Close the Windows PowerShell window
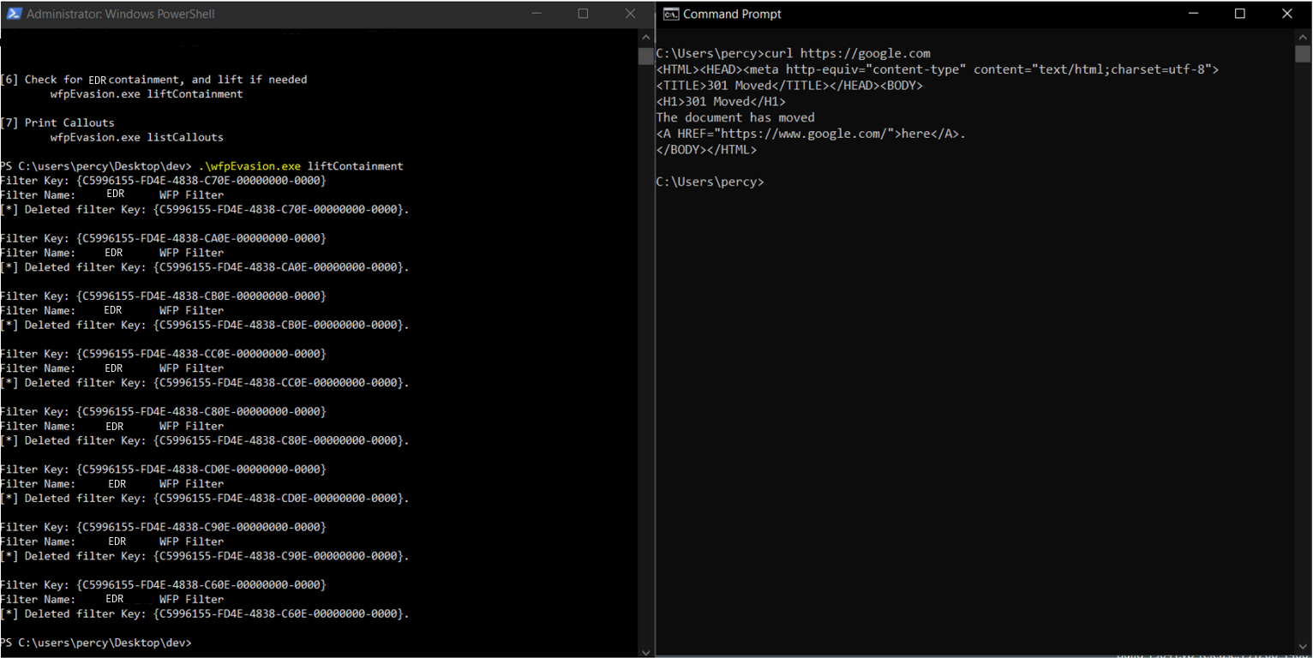The width and height of the screenshot is (1313, 658). (x=630, y=14)
